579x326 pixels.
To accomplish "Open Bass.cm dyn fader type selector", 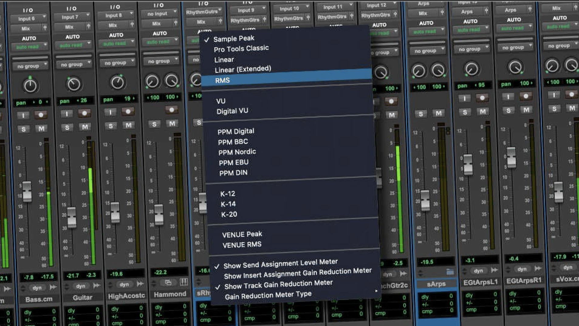I will (x=37, y=288).
